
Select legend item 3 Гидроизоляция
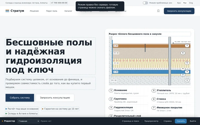[x=128, y=109]
